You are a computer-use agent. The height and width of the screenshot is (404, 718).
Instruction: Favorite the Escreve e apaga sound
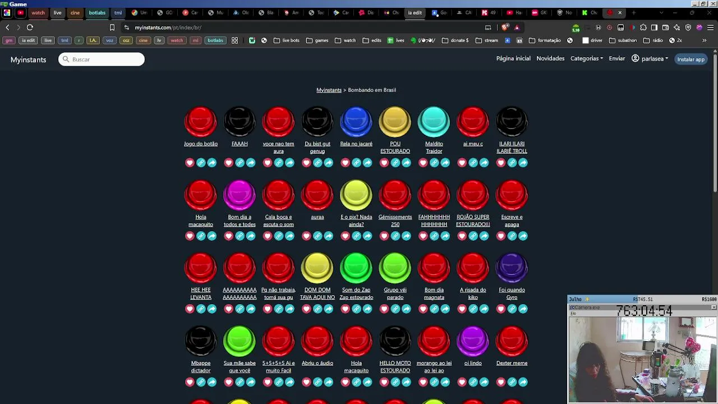point(501,236)
